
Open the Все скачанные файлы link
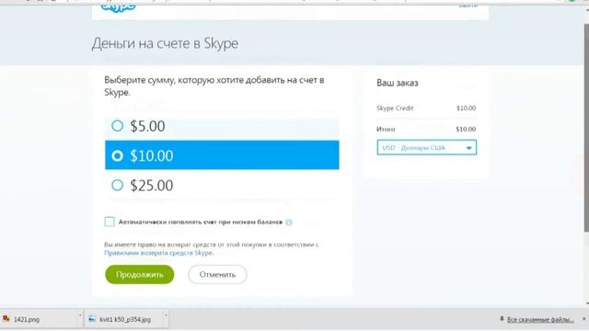tap(540, 319)
